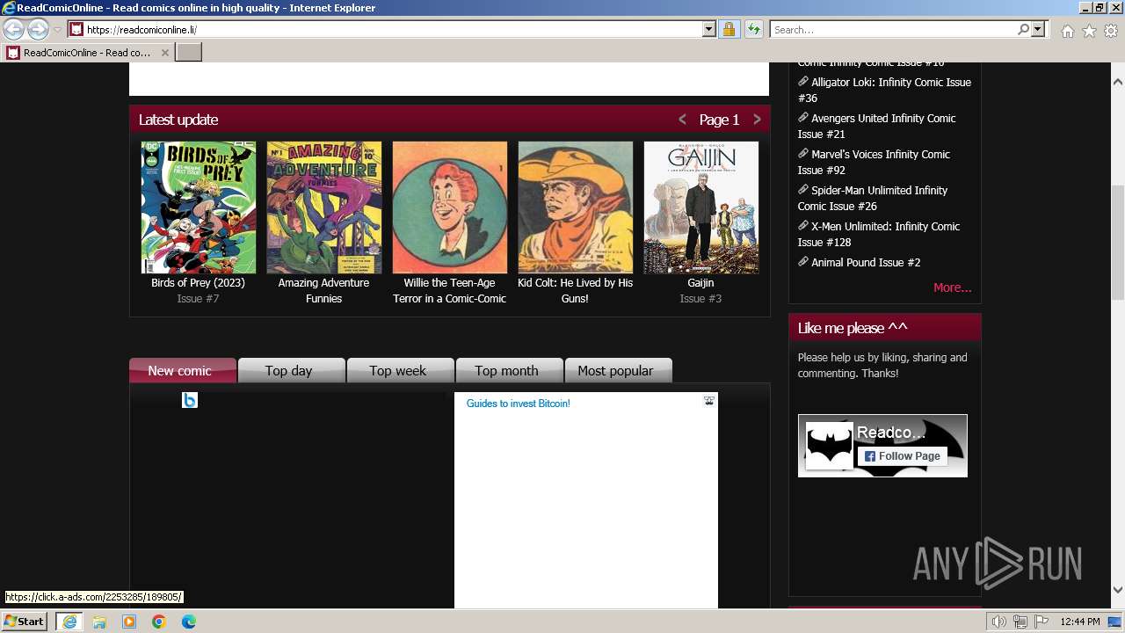Click the refresh page icon
This screenshot has height=633, width=1125.
pyautogui.click(x=753, y=29)
